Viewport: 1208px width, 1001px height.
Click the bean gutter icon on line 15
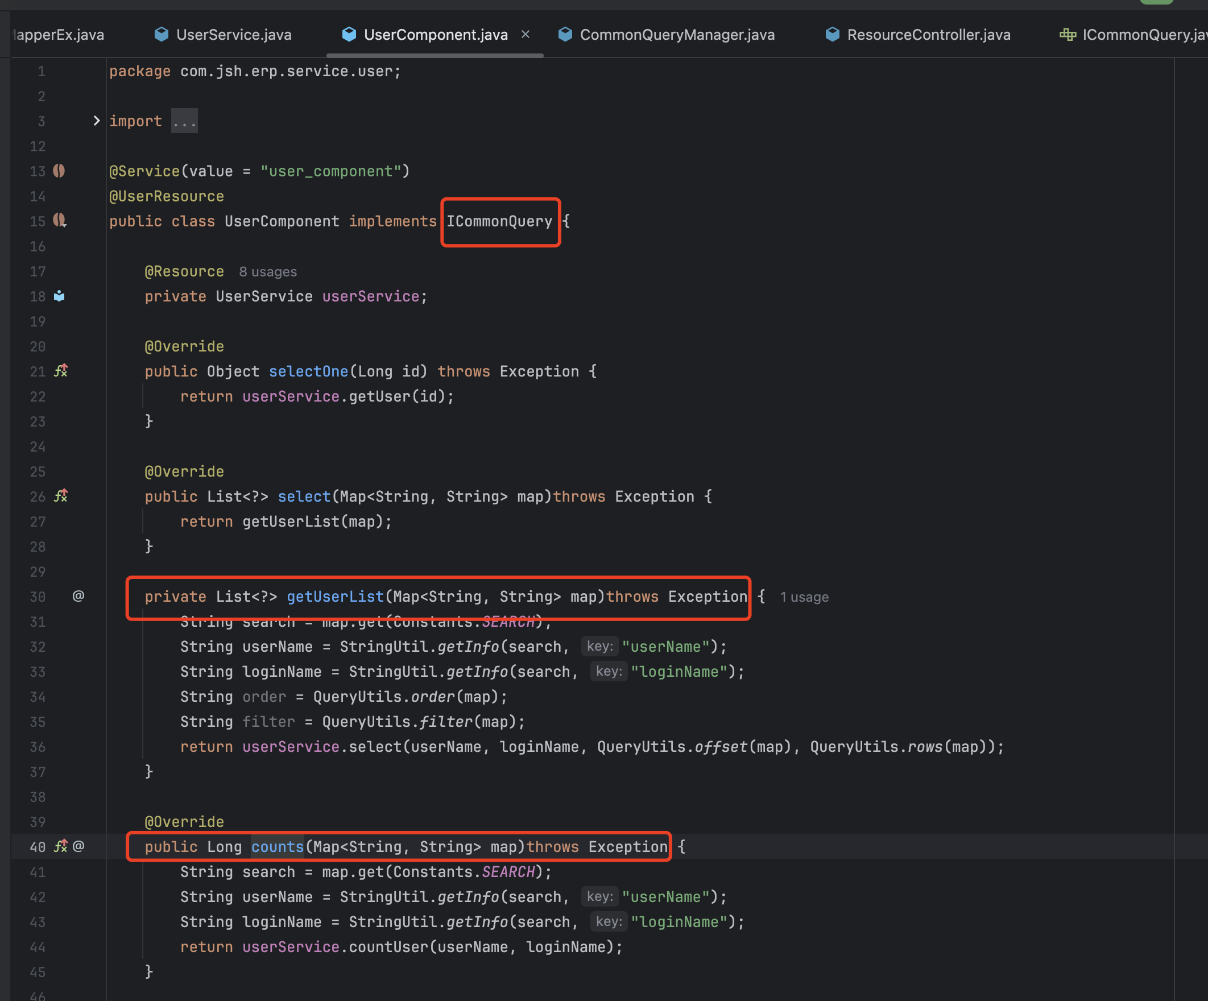(x=60, y=220)
